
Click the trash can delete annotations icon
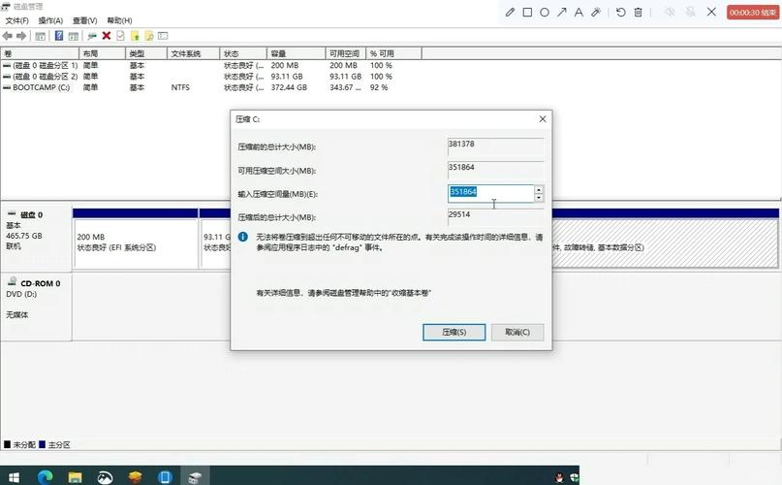tap(638, 12)
